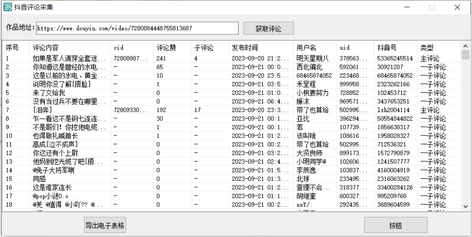Click 抖音号 cell 985209768

[x=391, y=197]
